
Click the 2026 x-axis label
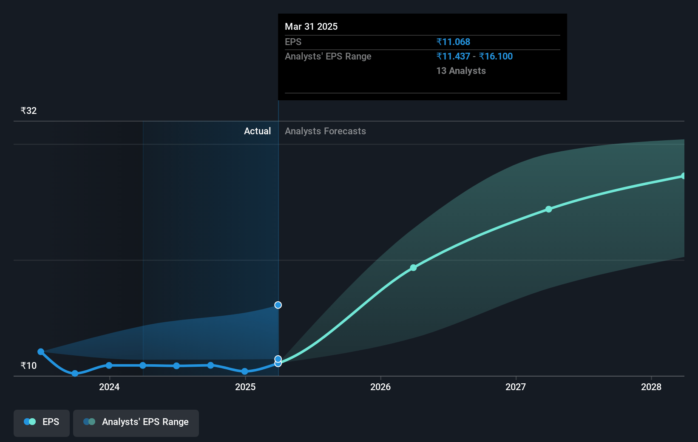pos(380,387)
